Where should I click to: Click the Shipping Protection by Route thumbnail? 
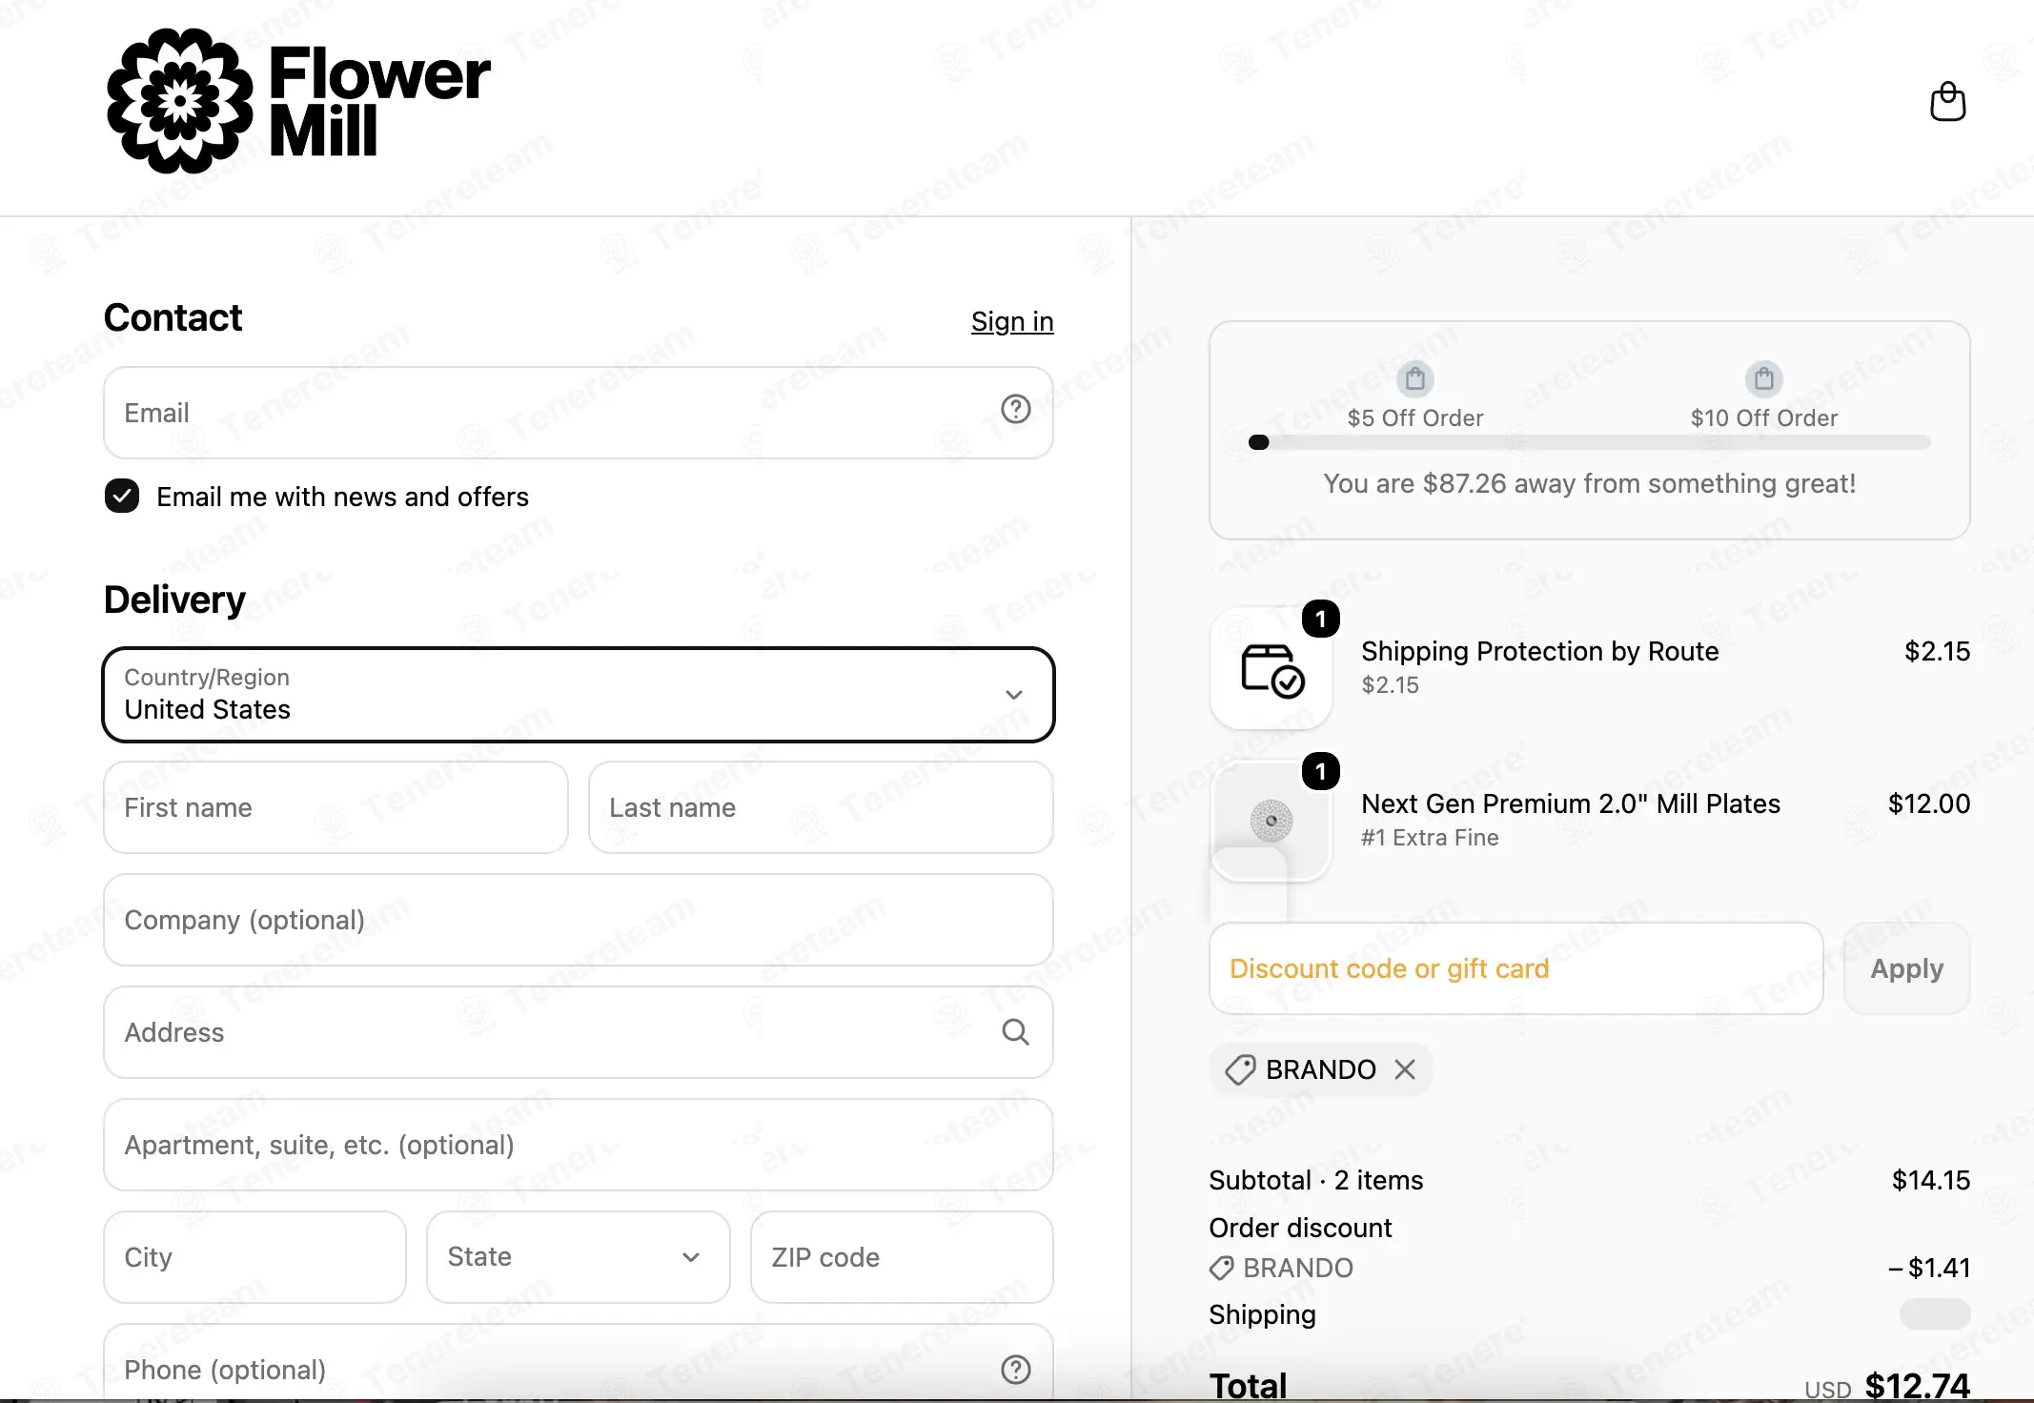pos(1271,668)
